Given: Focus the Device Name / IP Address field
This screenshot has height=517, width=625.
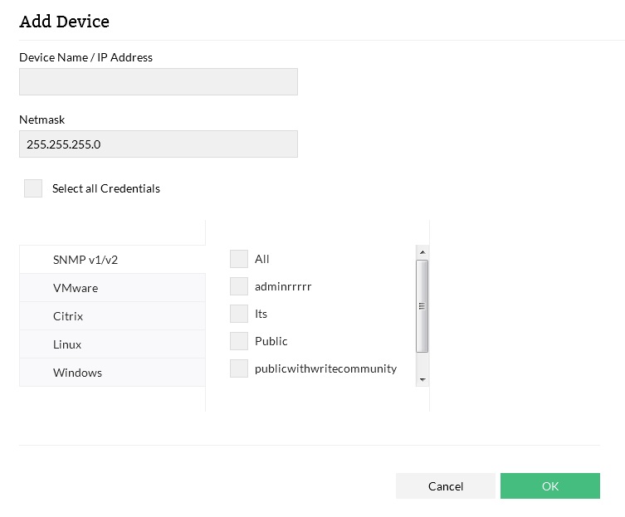Looking at the screenshot, I should (x=158, y=81).
